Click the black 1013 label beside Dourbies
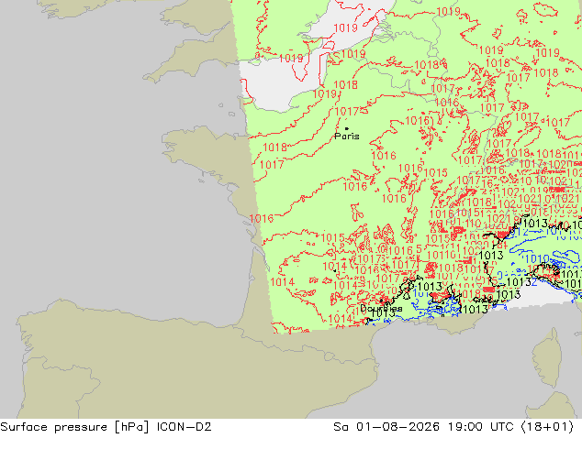 pos(383,313)
